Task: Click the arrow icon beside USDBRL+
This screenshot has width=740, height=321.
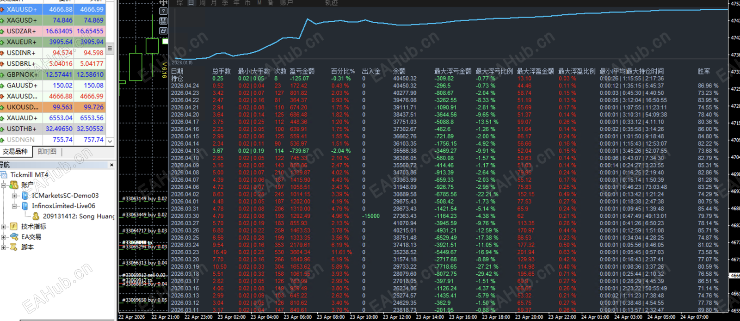Action: (x=2, y=64)
